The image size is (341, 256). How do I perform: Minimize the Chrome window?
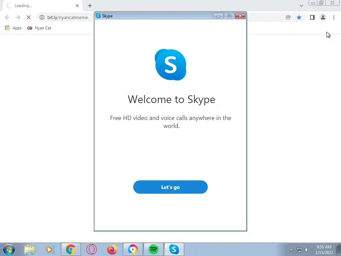(x=313, y=3)
